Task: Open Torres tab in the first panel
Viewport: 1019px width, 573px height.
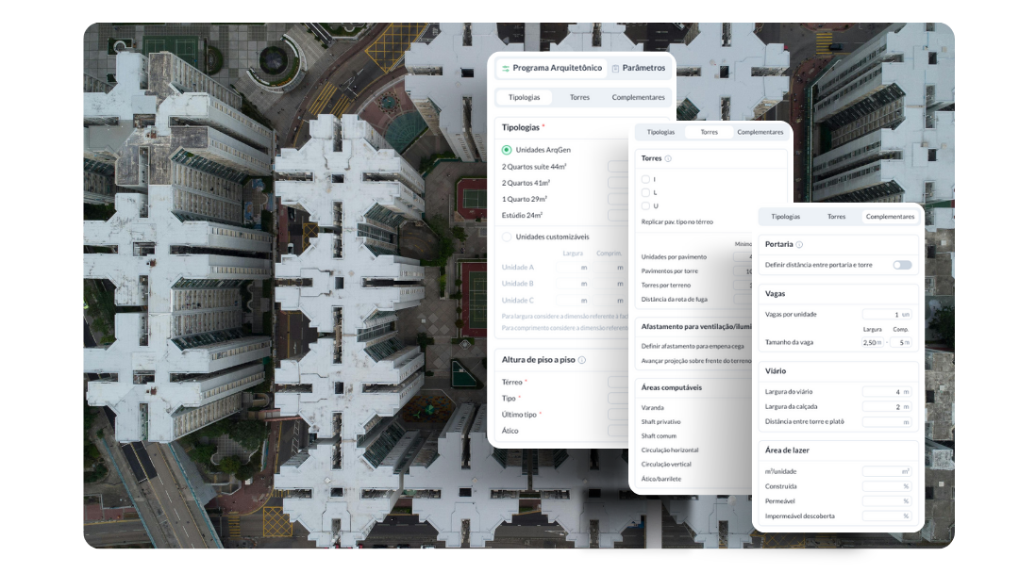Action: tap(579, 97)
